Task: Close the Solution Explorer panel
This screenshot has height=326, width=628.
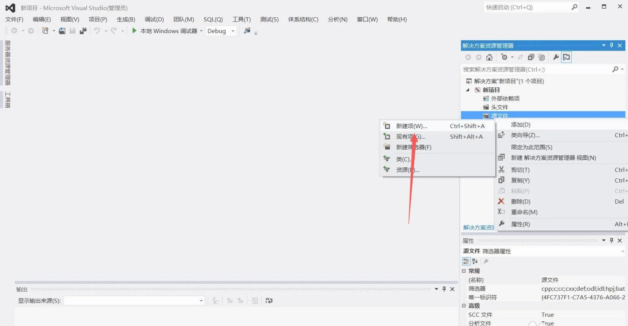Action: click(x=620, y=45)
